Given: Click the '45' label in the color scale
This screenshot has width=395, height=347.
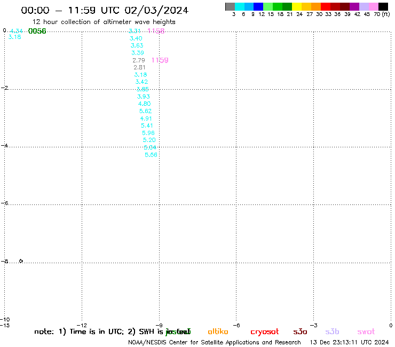Looking at the screenshot, I should (x=367, y=14).
